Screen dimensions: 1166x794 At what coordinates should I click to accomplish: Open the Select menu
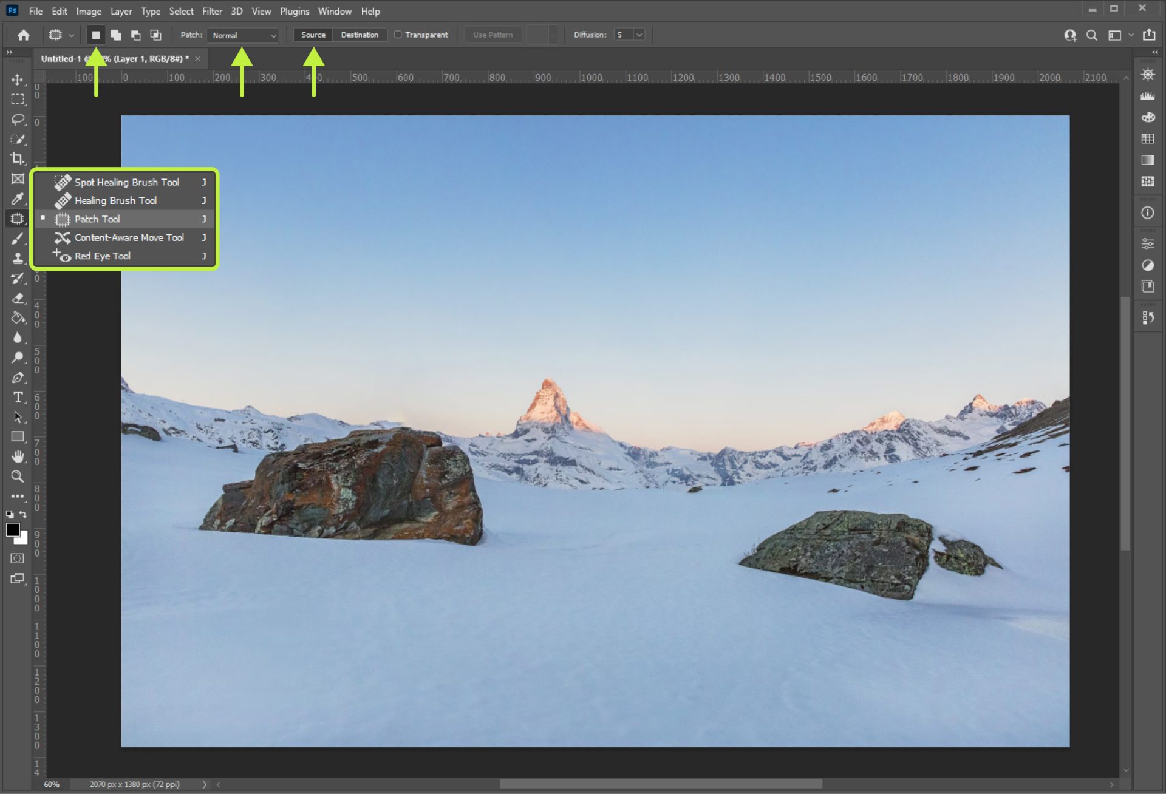[181, 11]
